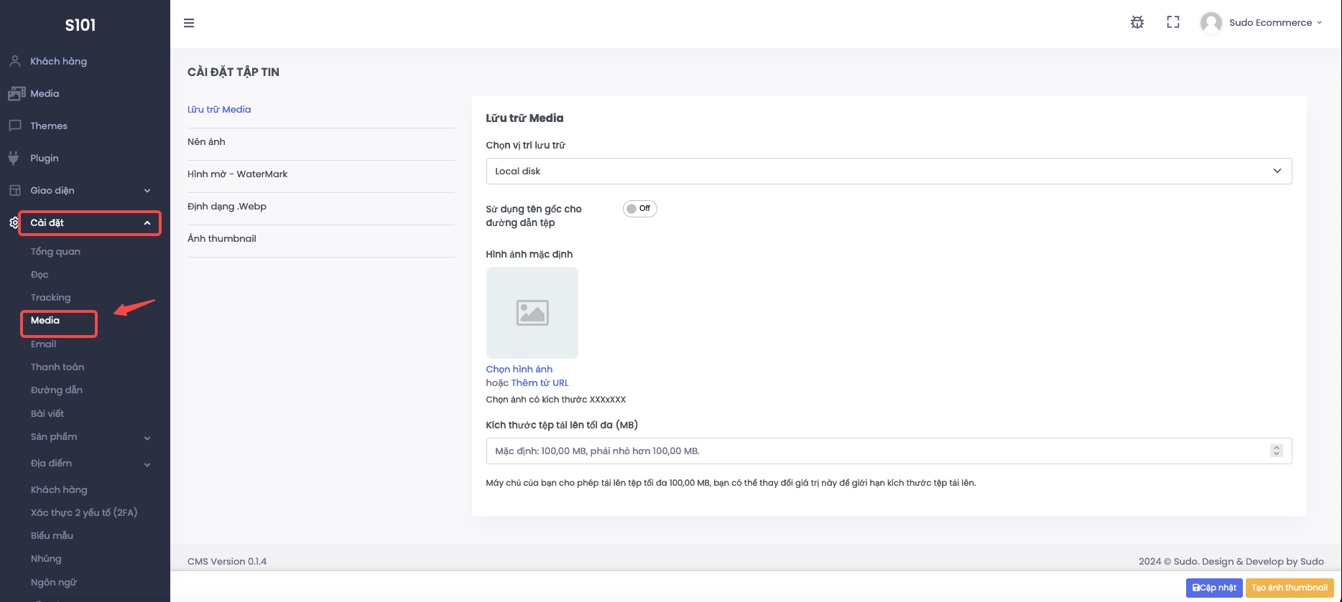Open Themes in the sidebar
The width and height of the screenshot is (1342, 602).
49,126
